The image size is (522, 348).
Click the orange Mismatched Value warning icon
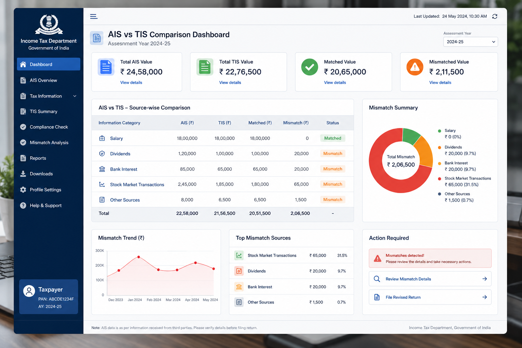[415, 67]
